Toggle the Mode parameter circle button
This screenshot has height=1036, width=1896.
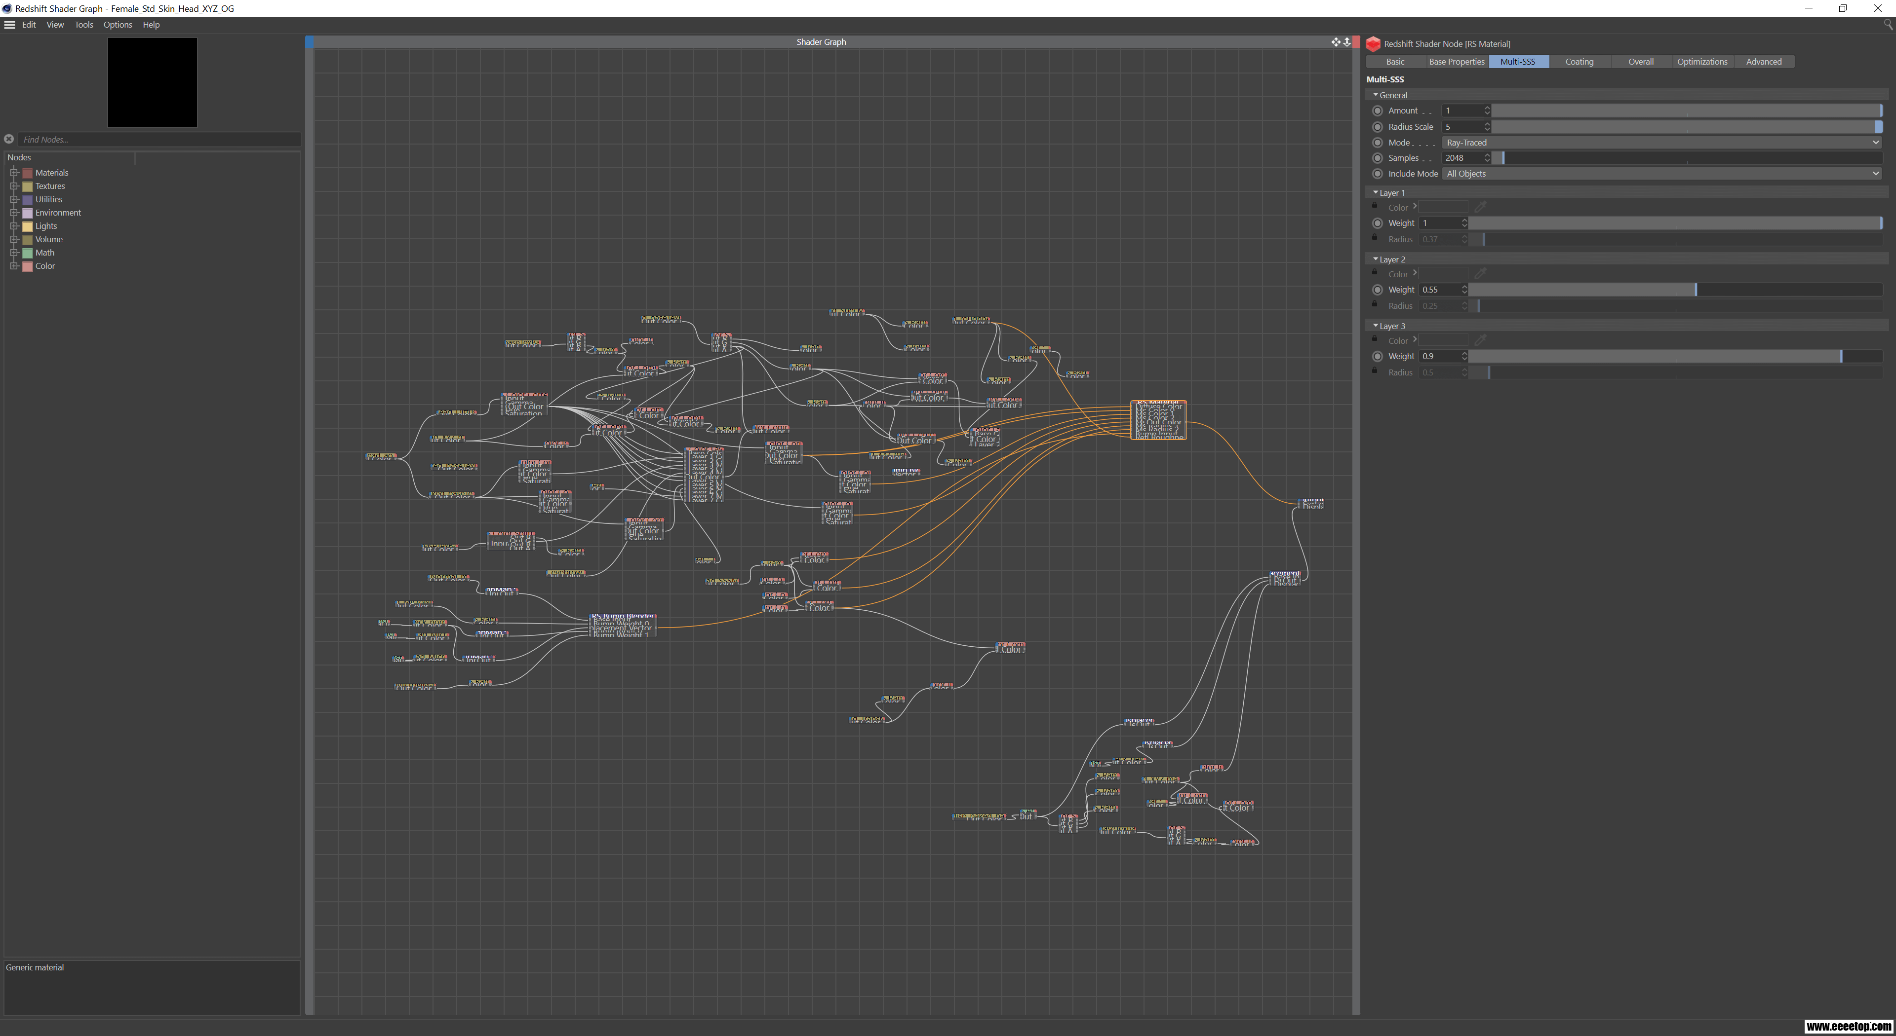(x=1378, y=143)
